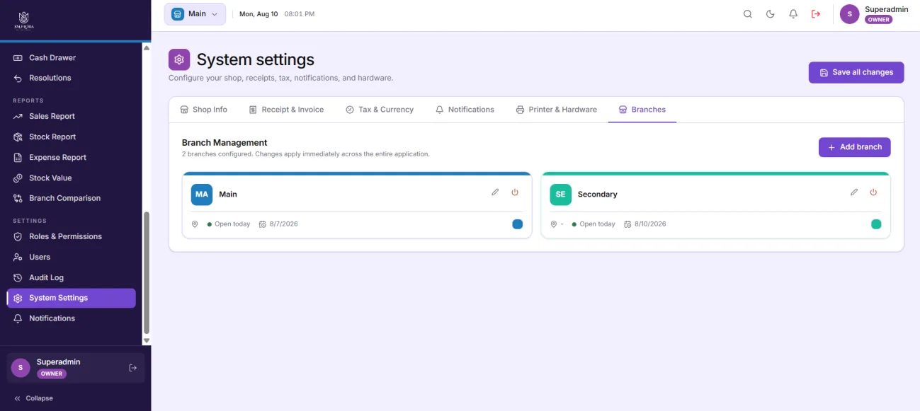Collapse the sidebar with Collapse button
The height and width of the screenshot is (411, 920).
[33, 398]
